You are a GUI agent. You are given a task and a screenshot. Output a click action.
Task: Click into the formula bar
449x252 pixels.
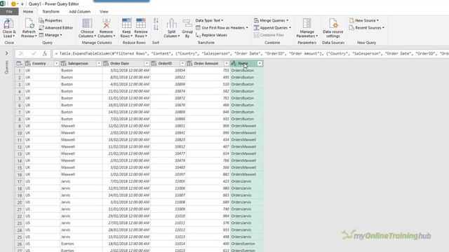click(x=250, y=53)
